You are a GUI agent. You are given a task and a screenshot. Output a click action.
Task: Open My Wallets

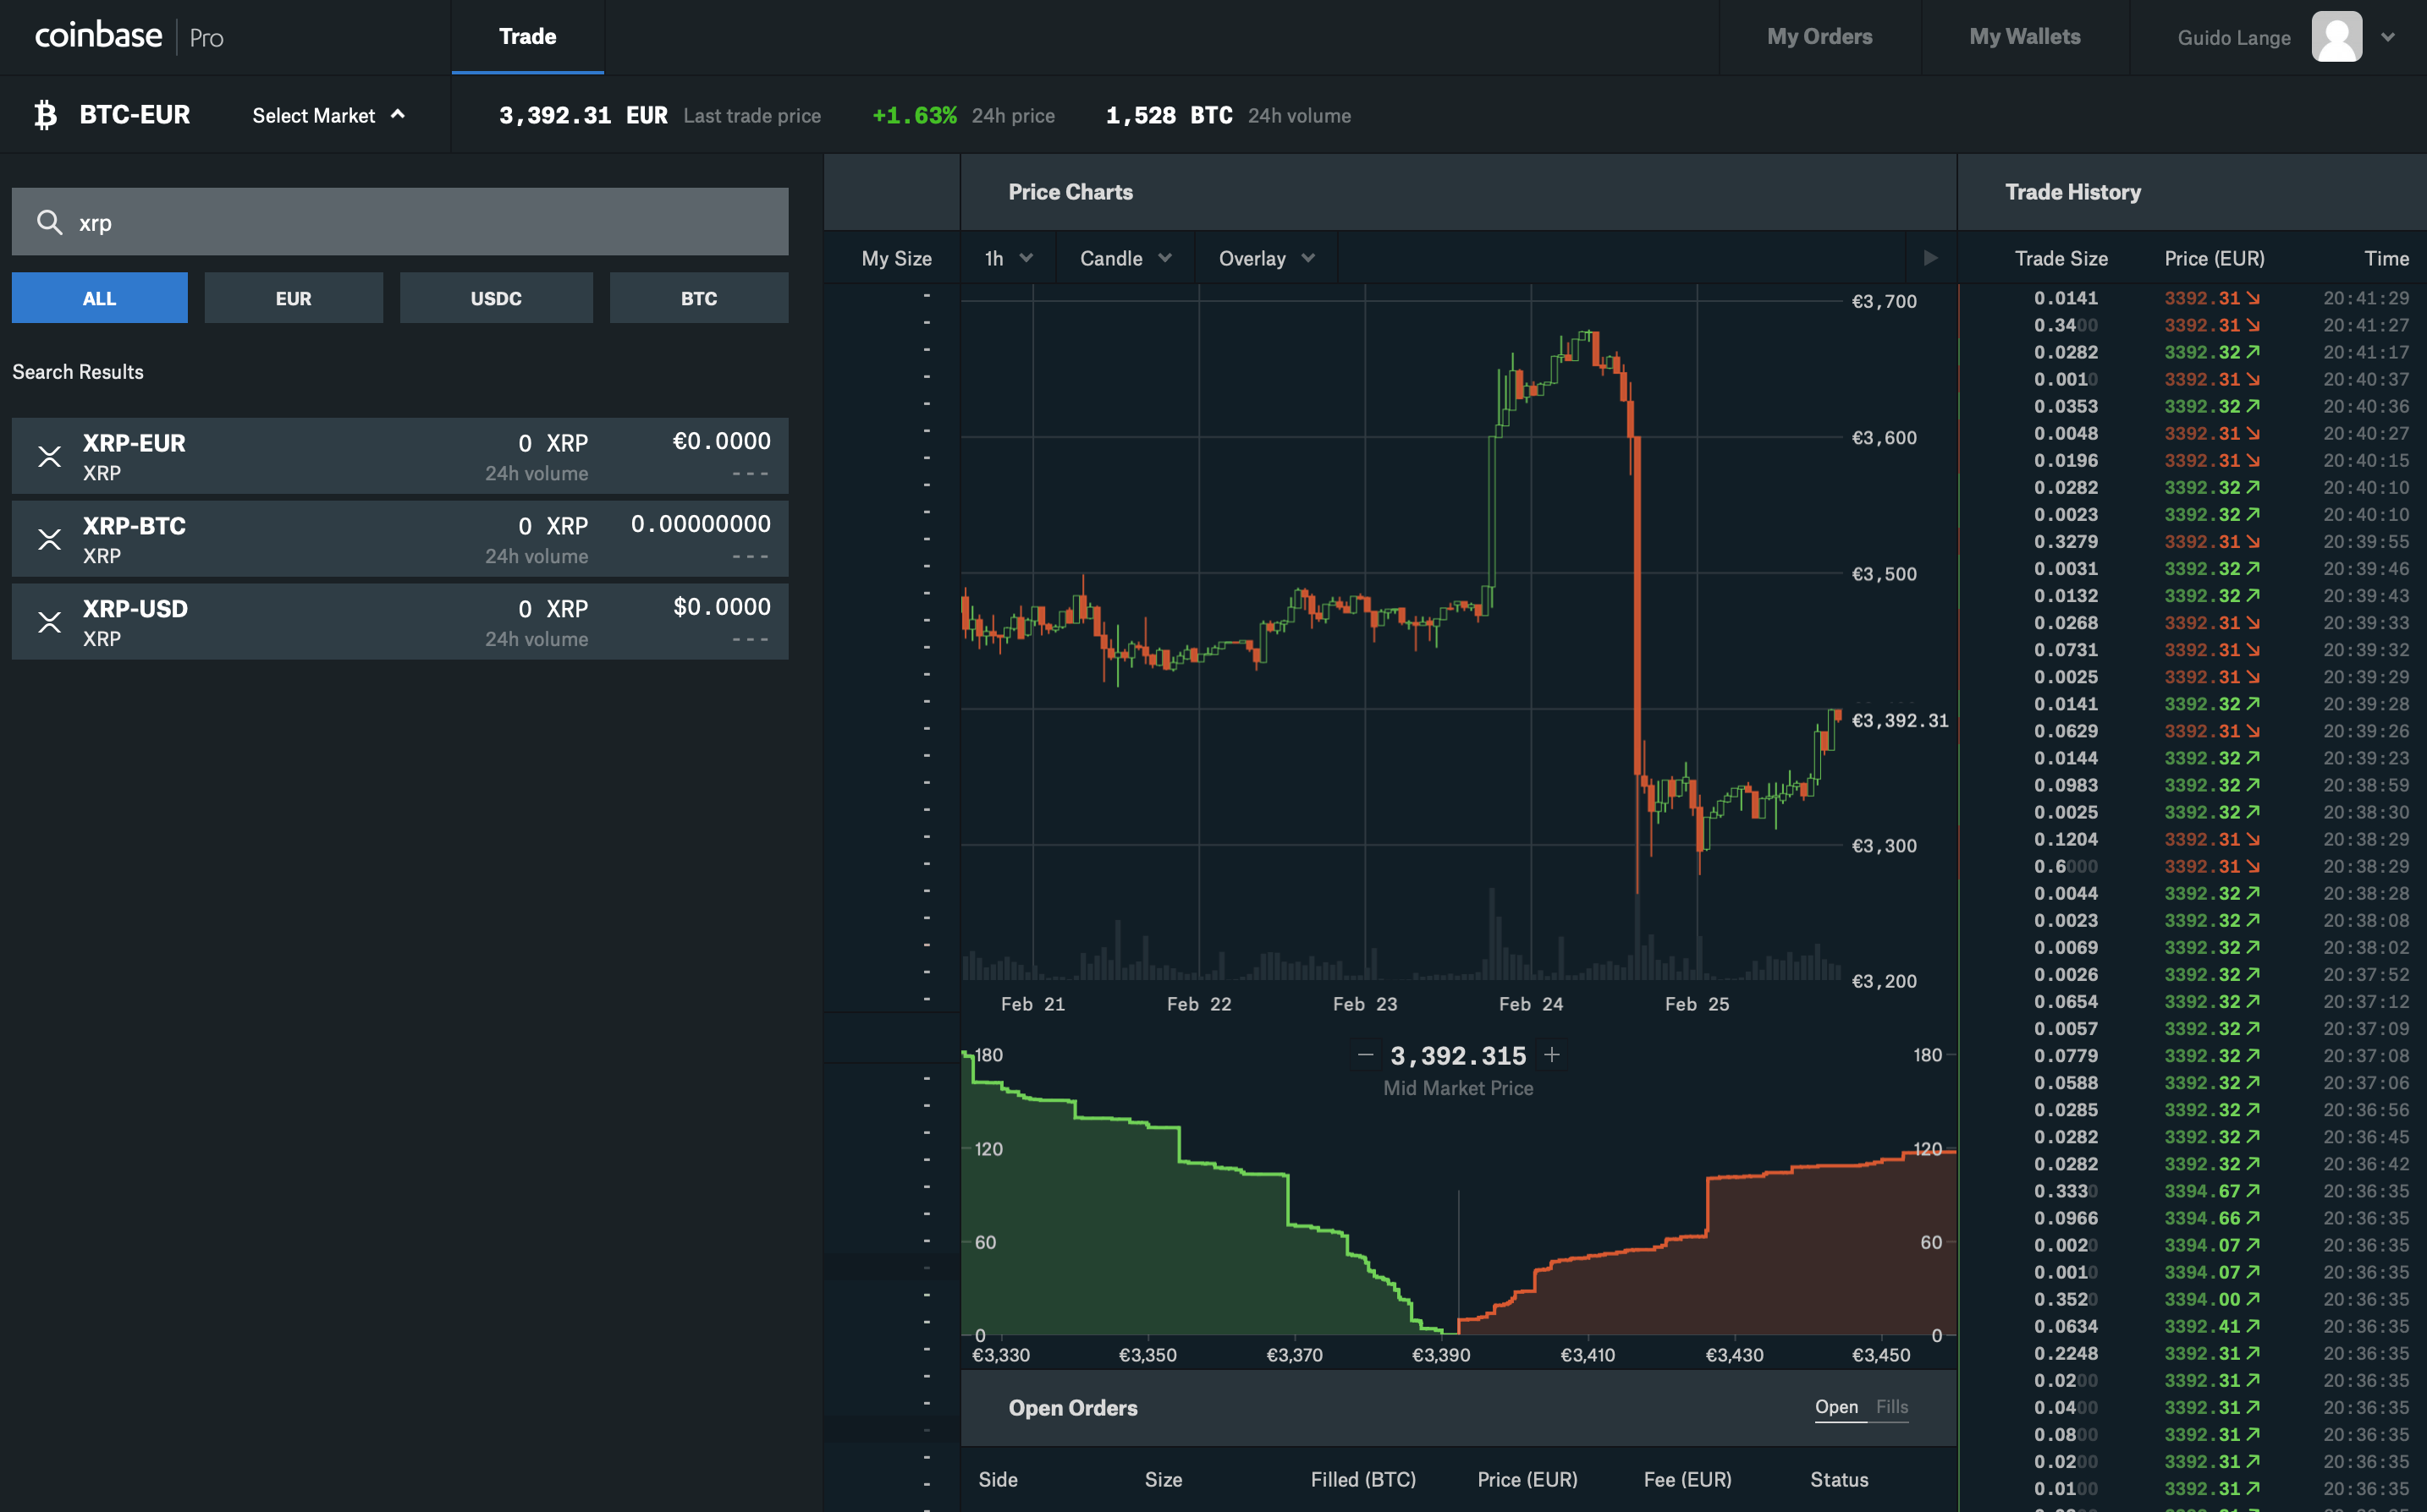pos(2025,37)
